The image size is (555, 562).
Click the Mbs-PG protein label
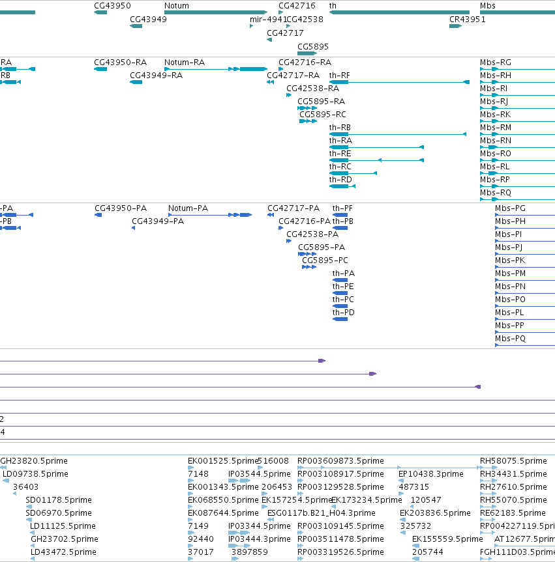tap(511, 208)
